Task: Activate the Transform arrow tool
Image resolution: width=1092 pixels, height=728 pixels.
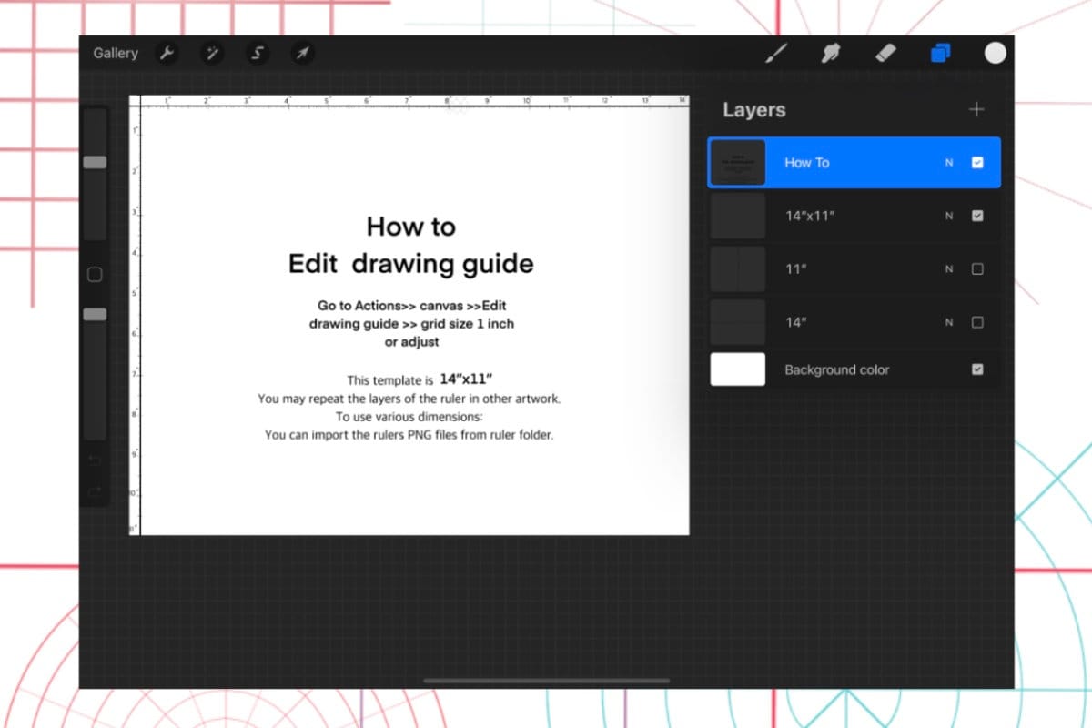Action: [302, 54]
